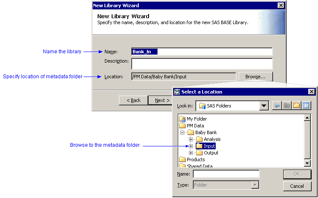Select the PM Data folder

195,126
